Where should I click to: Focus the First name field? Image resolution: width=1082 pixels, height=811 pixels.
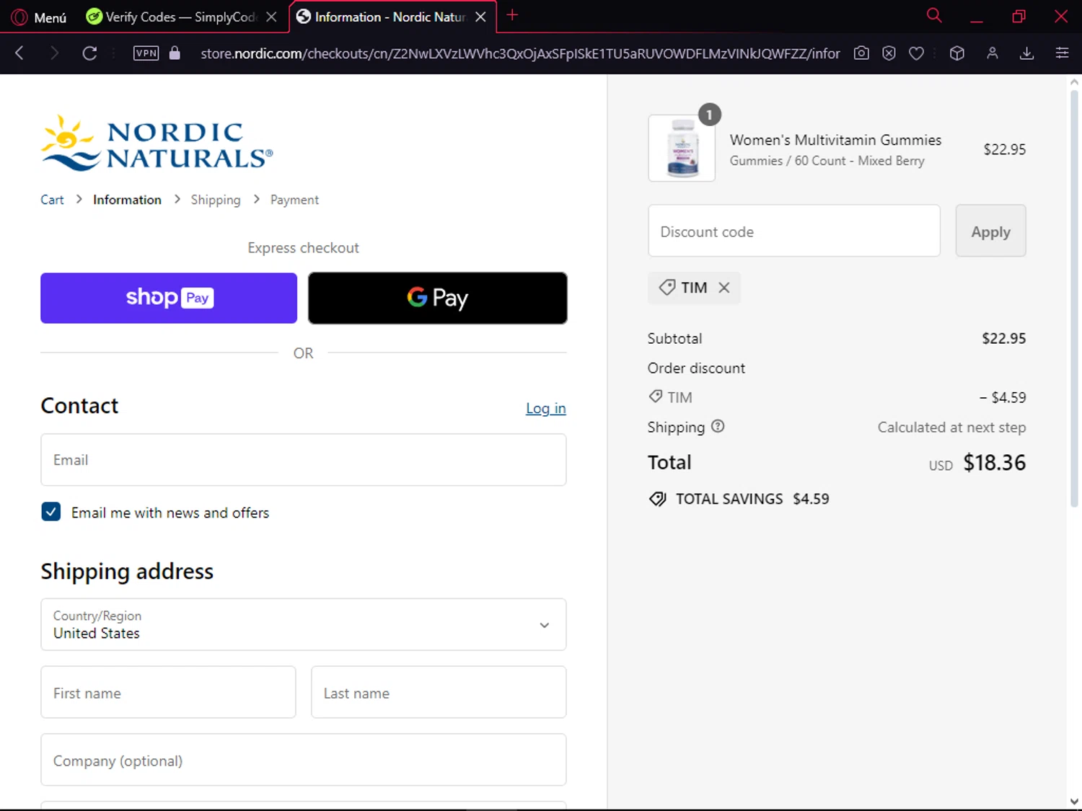coord(169,692)
